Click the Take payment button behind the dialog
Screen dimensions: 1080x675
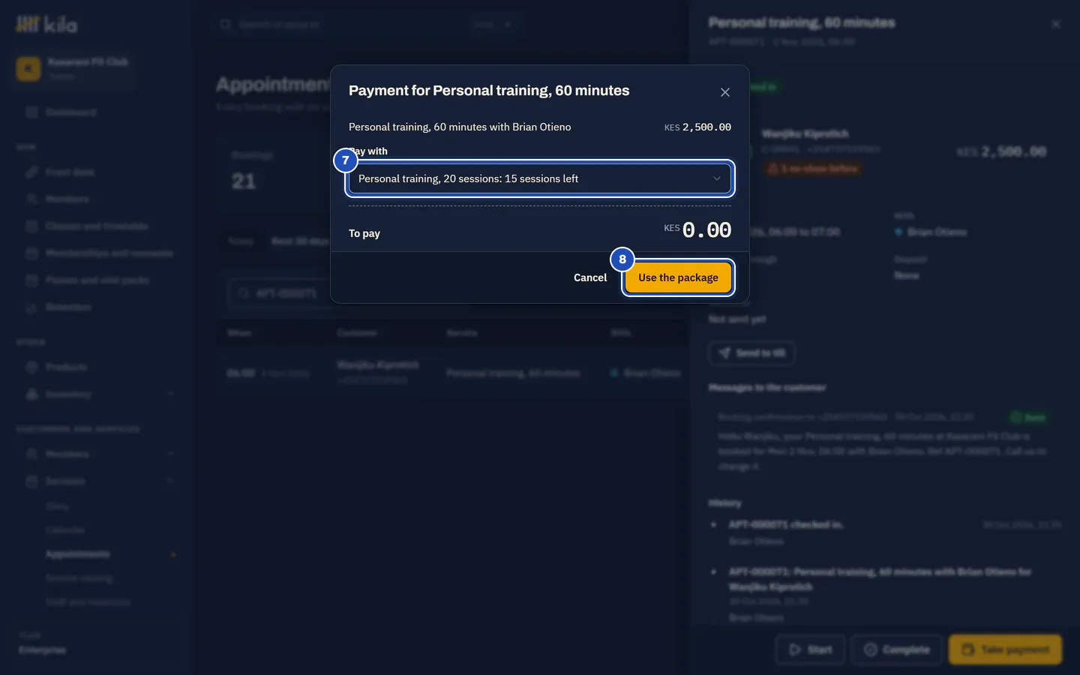pos(1005,649)
